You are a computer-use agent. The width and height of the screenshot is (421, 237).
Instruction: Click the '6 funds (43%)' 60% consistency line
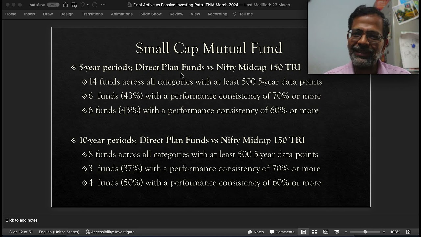pyautogui.click(x=203, y=110)
